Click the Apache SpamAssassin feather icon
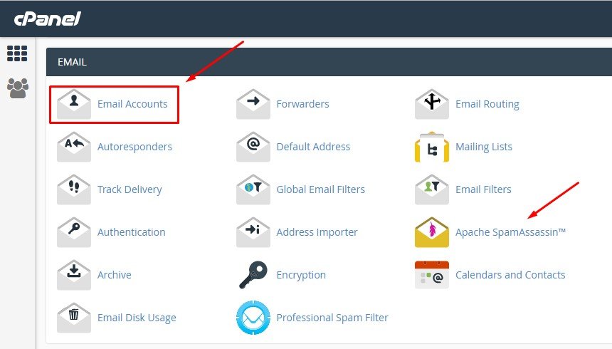The height and width of the screenshot is (349, 612). pos(432,232)
